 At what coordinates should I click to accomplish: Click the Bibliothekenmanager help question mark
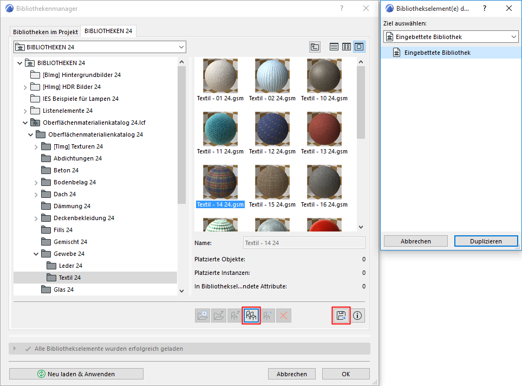point(342,8)
